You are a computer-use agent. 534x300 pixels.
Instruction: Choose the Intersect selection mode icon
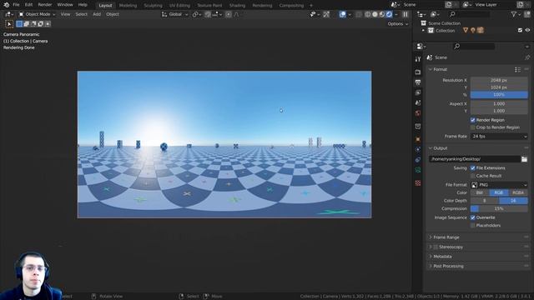pos(48,24)
